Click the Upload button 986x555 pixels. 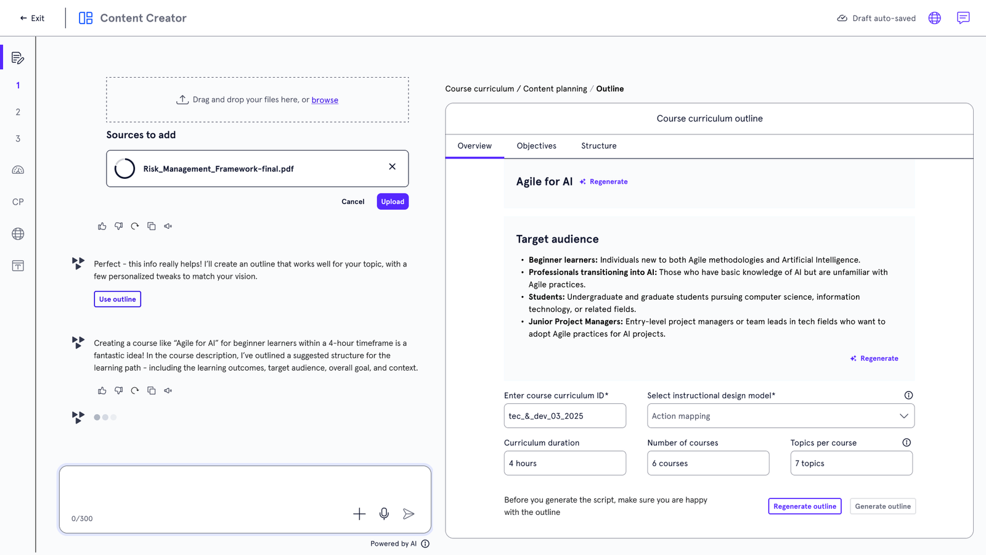393,202
